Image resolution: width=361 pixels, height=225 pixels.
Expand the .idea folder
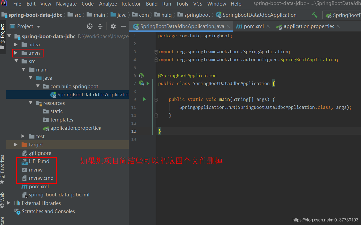(16, 44)
